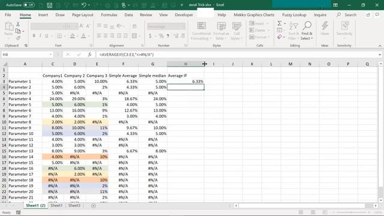Click the Increase Font Size icon
The height and width of the screenshot is (216, 384).
click(82, 26)
